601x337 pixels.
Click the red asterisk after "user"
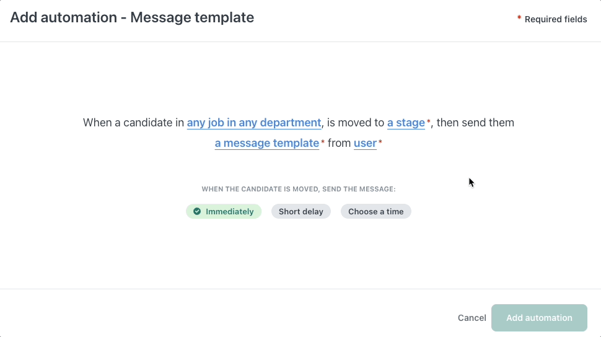pyautogui.click(x=380, y=142)
